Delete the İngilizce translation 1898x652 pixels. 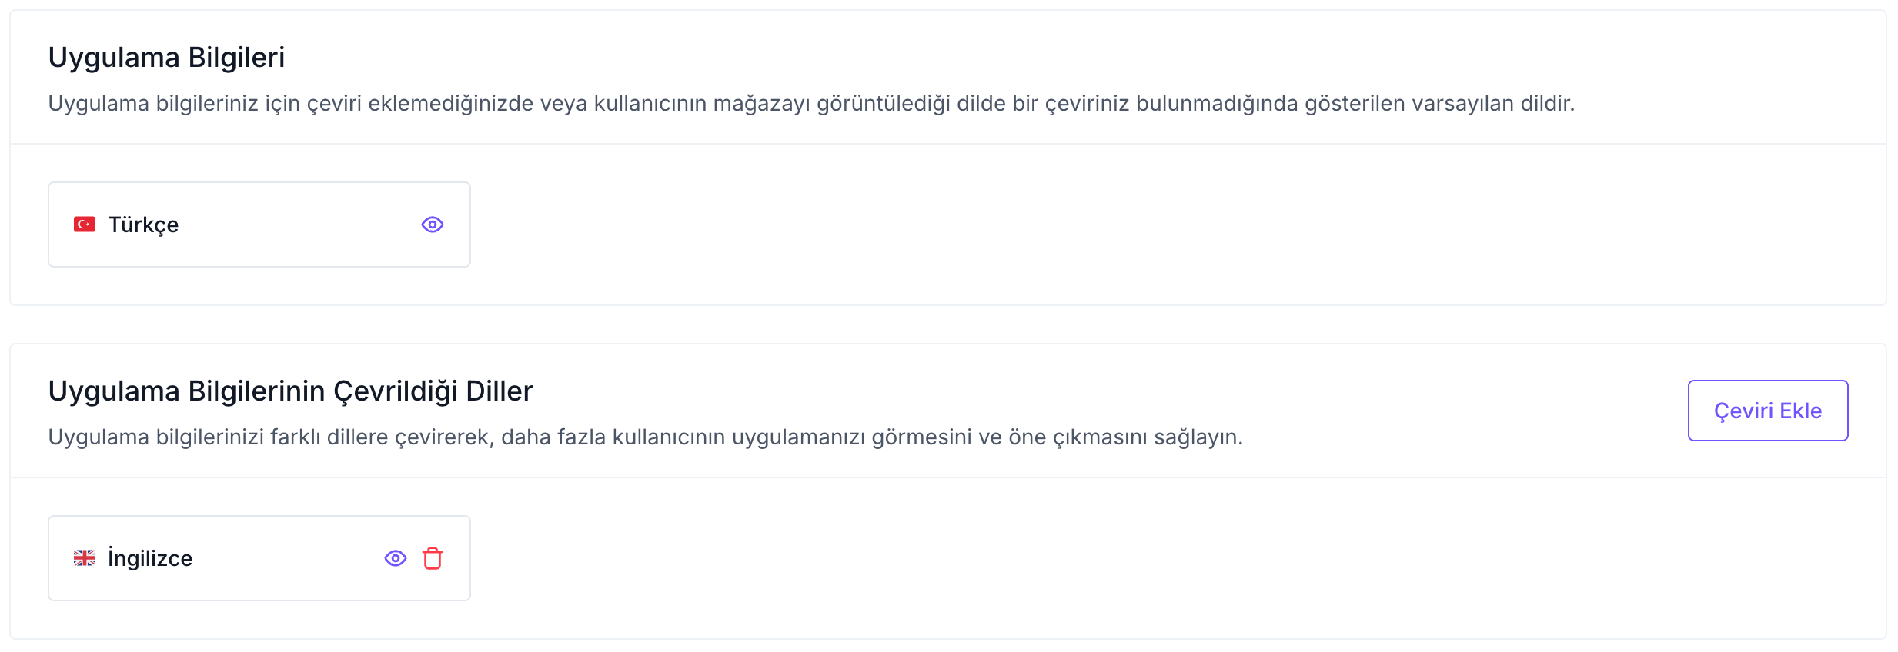(433, 558)
